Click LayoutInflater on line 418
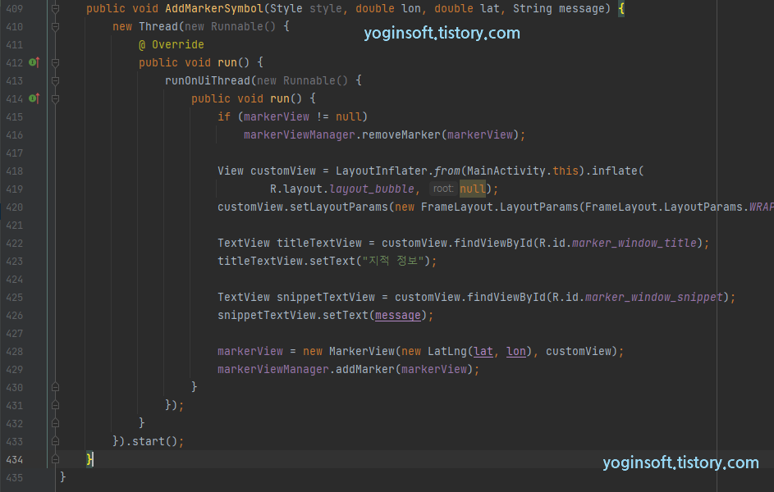Viewport: 774px width, 492px height. (x=382, y=171)
